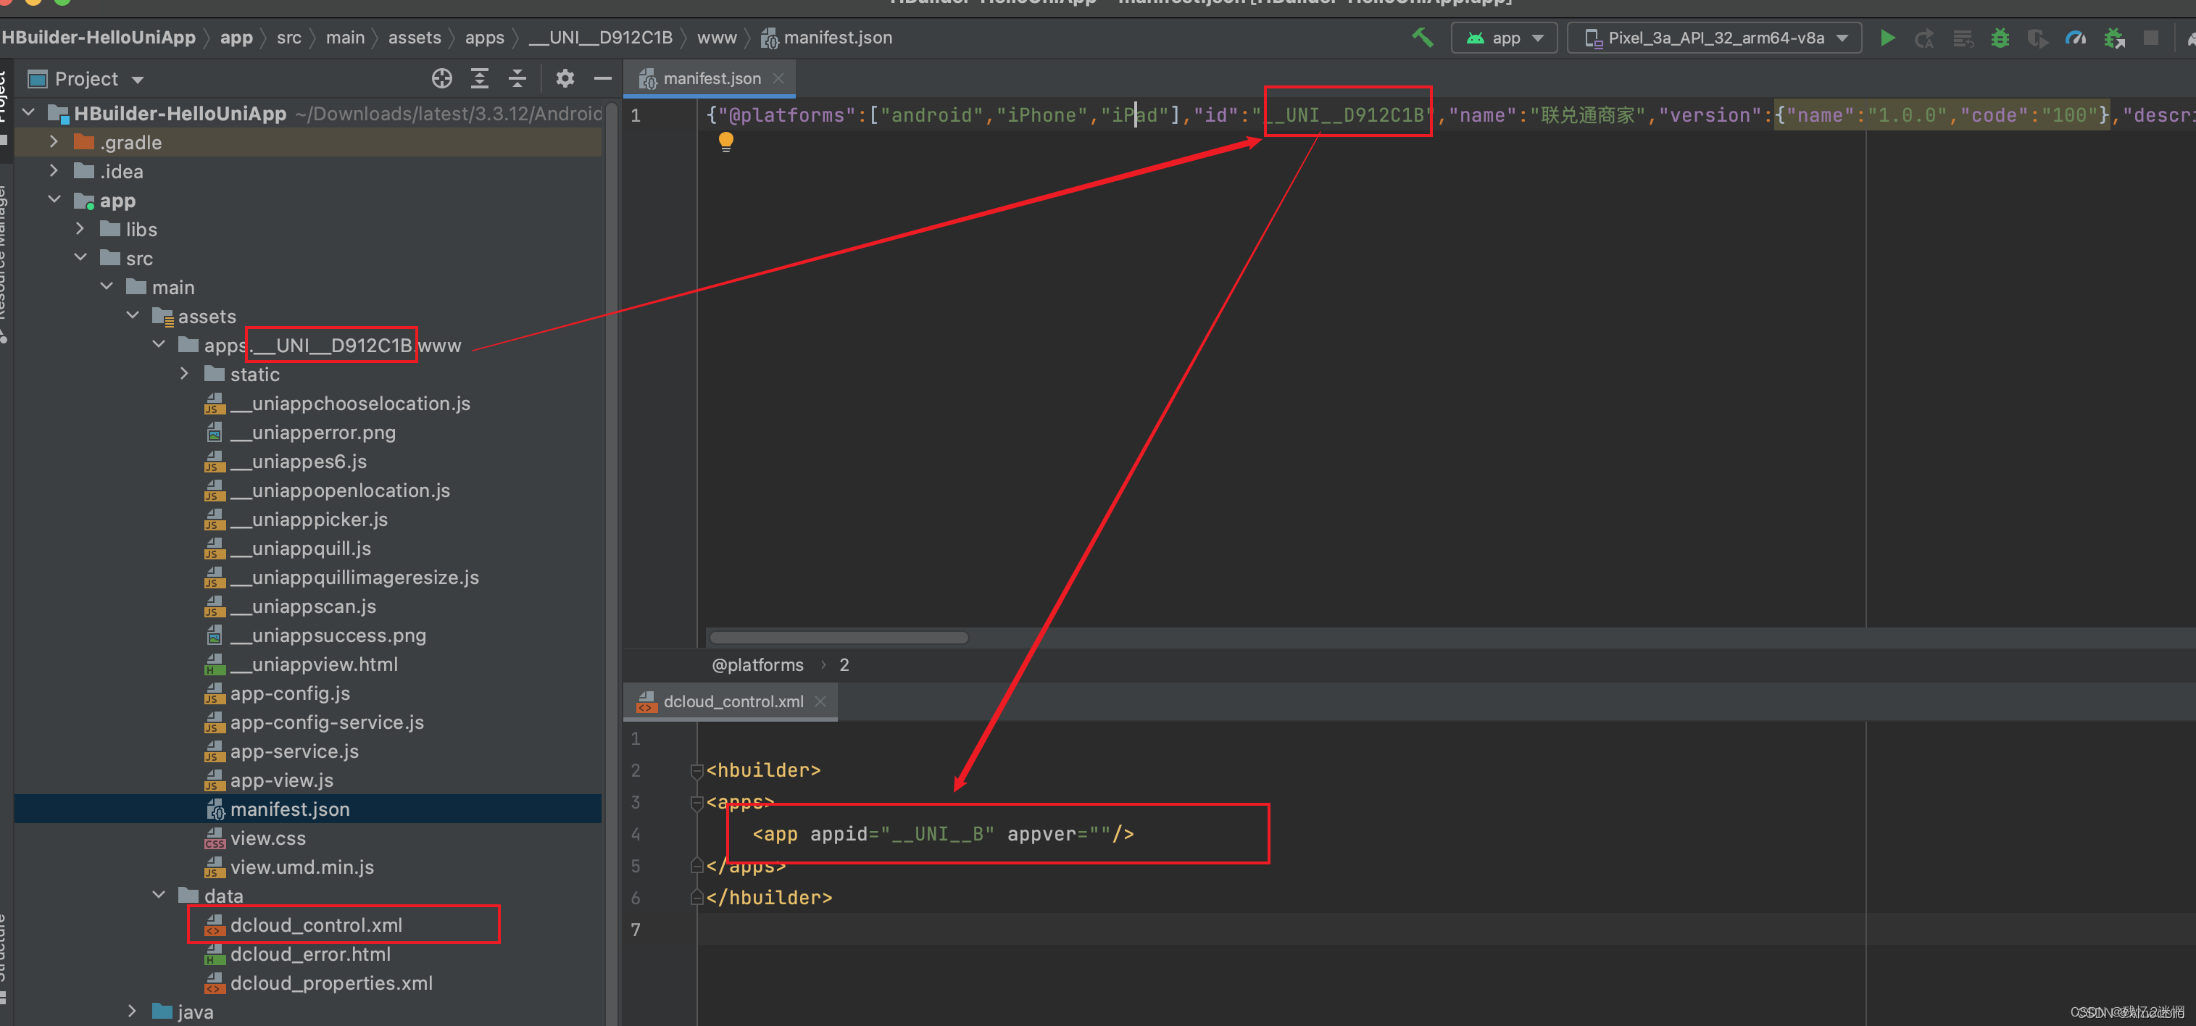Collapse the data folder
Screen dimensions: 2196x1026
click(159, 895)
